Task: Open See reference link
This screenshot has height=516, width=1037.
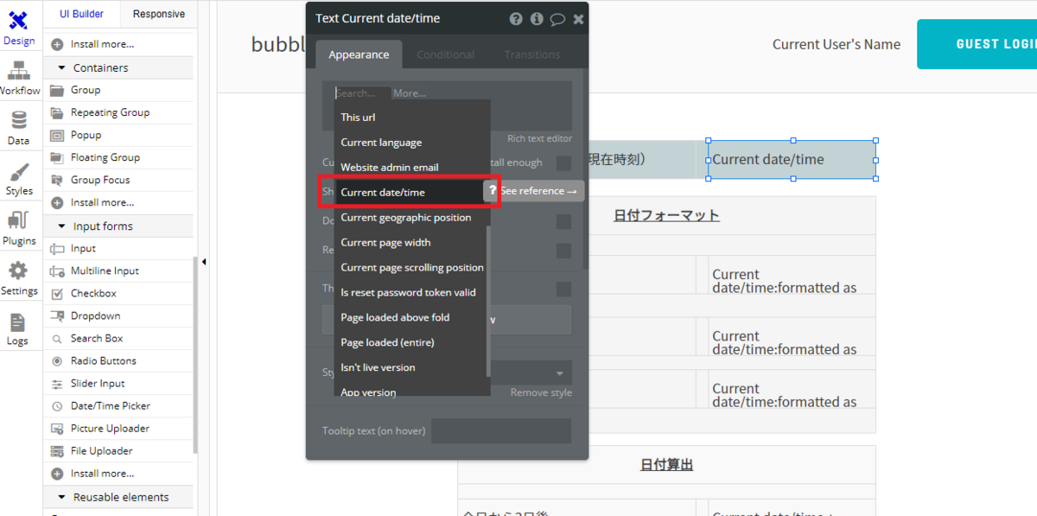Action: (x=538, y=191)
